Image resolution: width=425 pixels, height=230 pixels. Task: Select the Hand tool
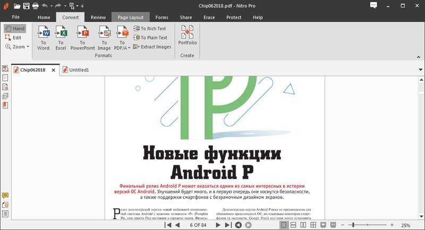coord(15,29)
